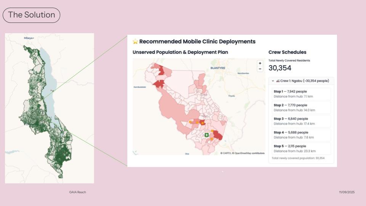Click The Solution title pill
Screen dimensions: 366x206
pyautogui.click(x=32, y=15)
